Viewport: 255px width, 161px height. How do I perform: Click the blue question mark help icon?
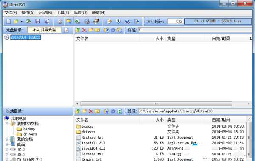pyautogui.click(x=127, y=22)
